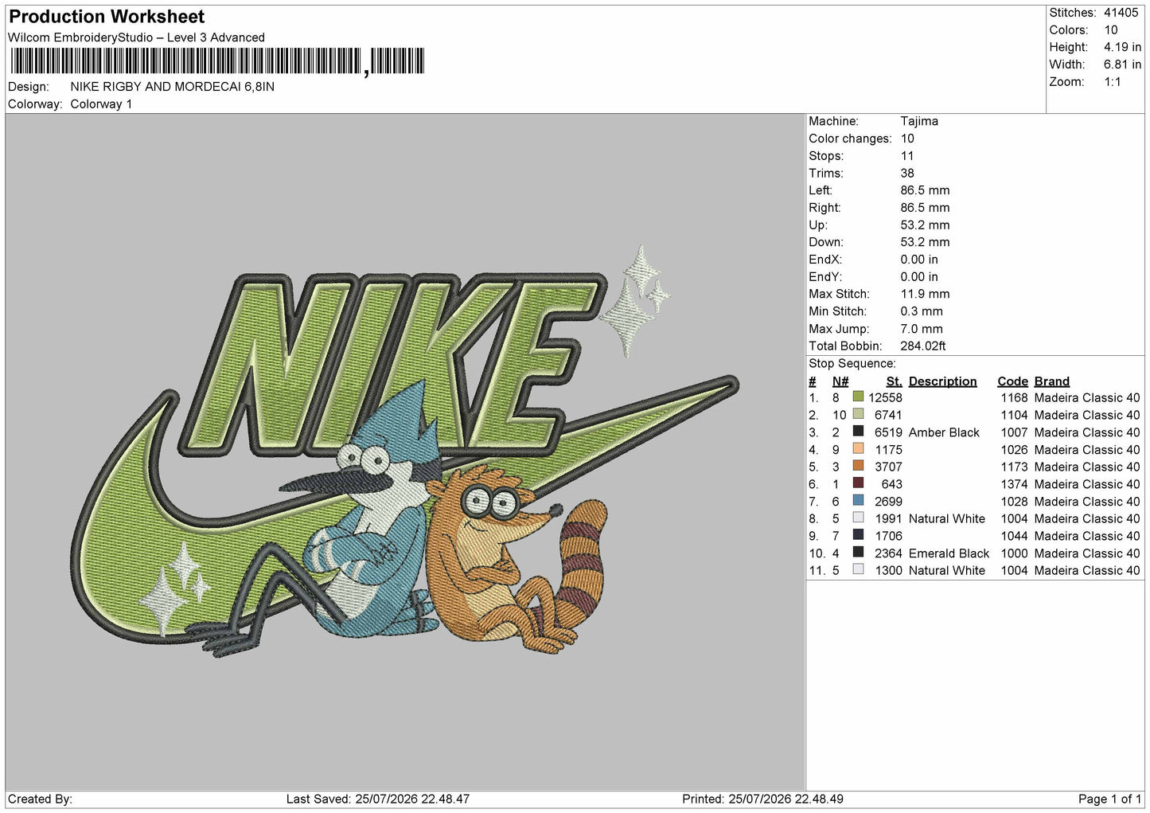Click 'Page 1 of 1' footer text
The image size is (1150, 813).
point(1109,799)
